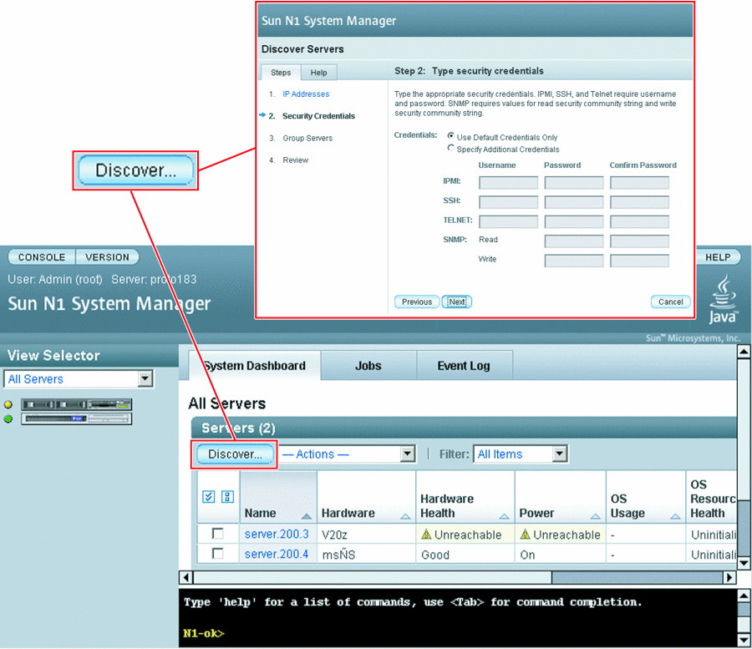Select Use Default Credentials Only radio
752x649 pixels.
(x=451, y=136)
